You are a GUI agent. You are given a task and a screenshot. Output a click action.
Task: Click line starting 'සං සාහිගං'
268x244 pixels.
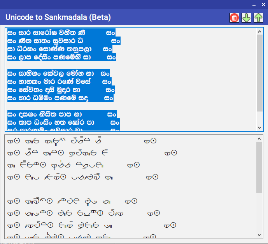59,73
